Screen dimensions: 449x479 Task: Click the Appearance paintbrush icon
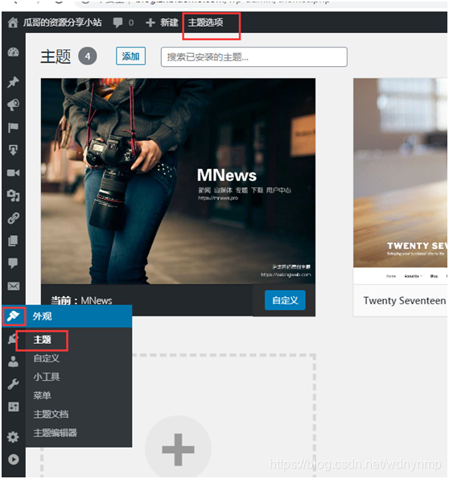point(13,316)
